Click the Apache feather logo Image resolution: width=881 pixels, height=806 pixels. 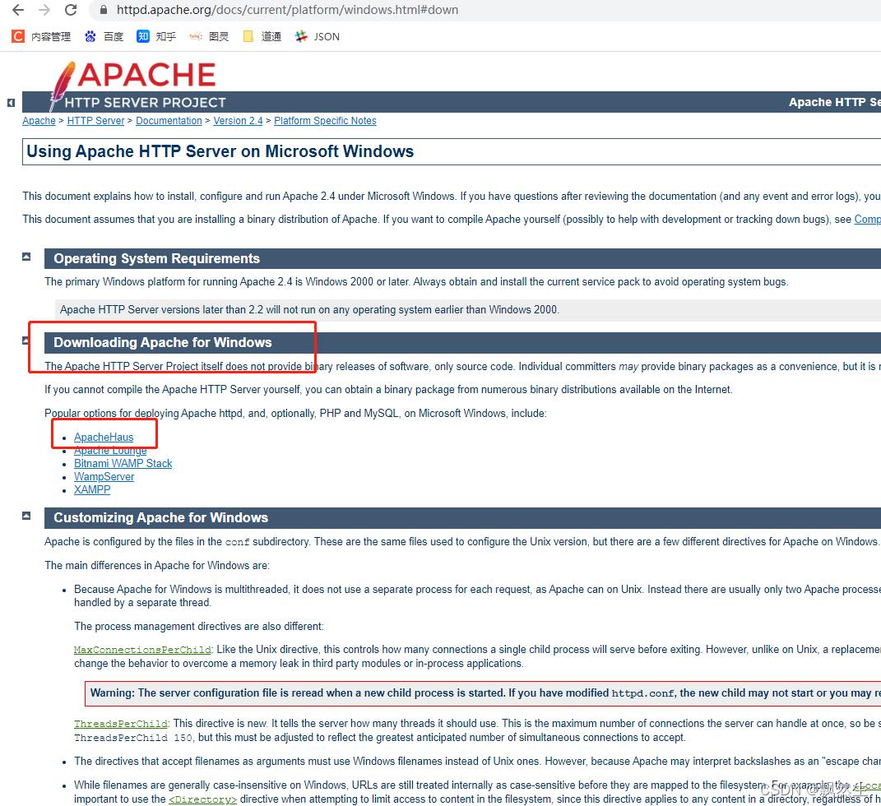(x=62, y=86)
